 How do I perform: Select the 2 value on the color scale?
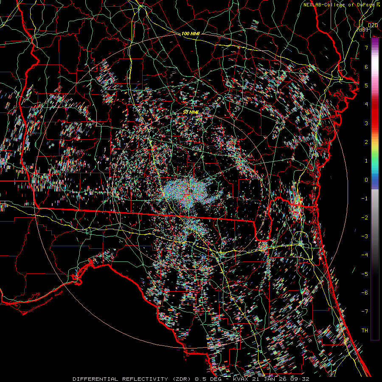click(366, 142)
